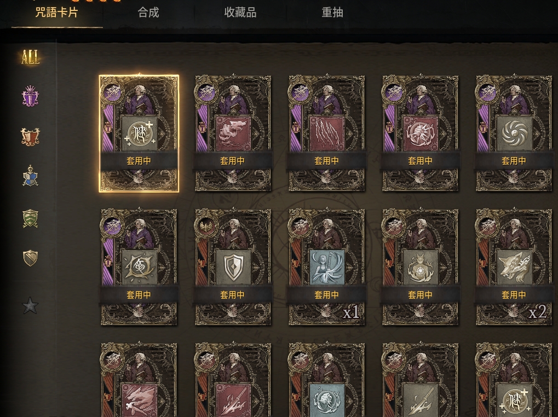Pick the red spiked-orb spell card
This screenshot has height=417, width=558.
[420, 134]
